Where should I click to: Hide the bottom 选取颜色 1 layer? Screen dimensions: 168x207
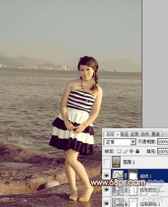pyautogui.click(x=107, y=203)
